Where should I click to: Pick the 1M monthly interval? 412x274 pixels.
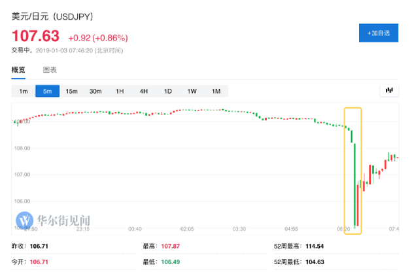(216, 91)
